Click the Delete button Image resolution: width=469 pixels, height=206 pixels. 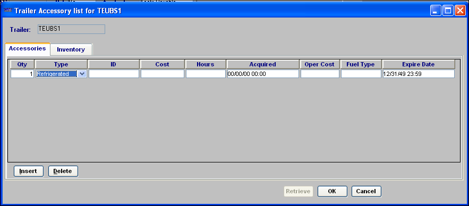[x=63, y=171]
